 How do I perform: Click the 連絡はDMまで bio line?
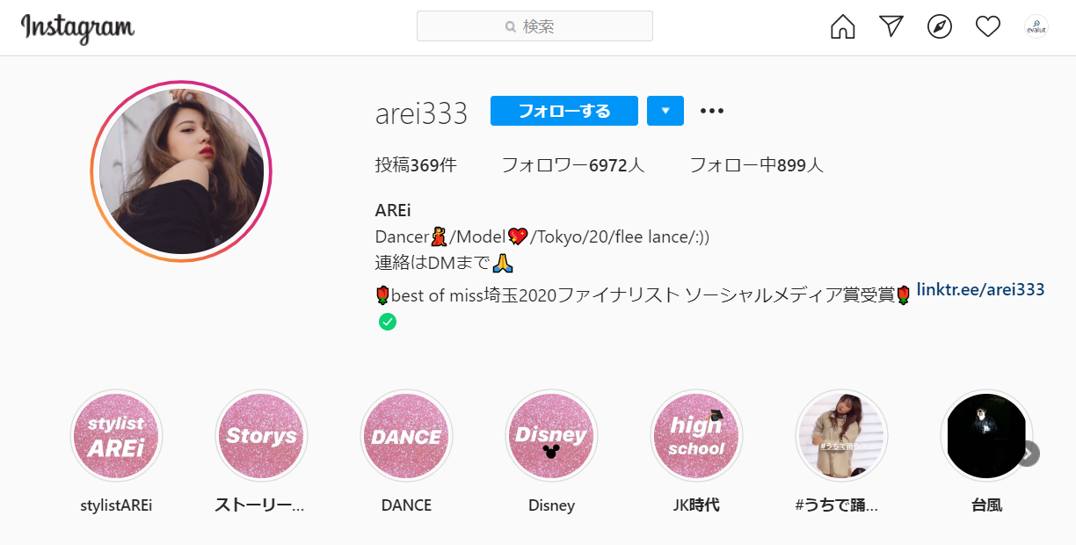coord(444,262)
